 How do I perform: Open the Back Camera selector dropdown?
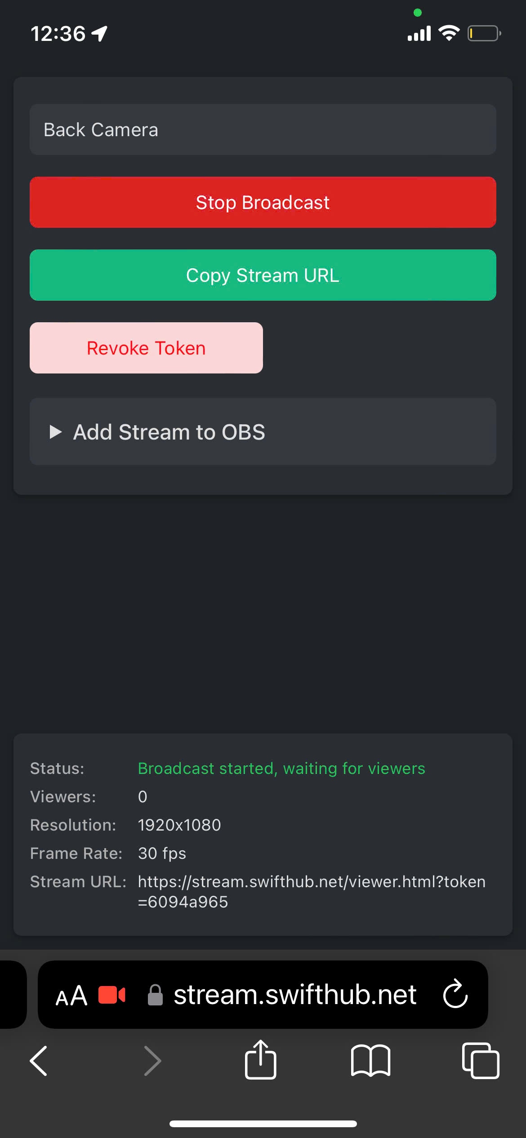pos(263,130)
